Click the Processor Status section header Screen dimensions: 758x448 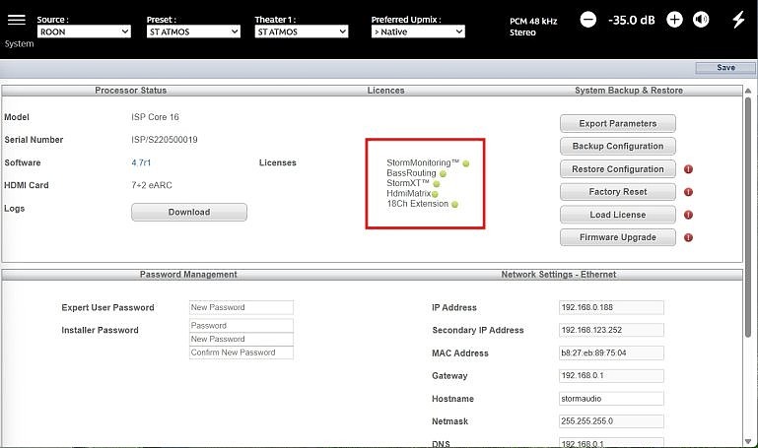130,91
